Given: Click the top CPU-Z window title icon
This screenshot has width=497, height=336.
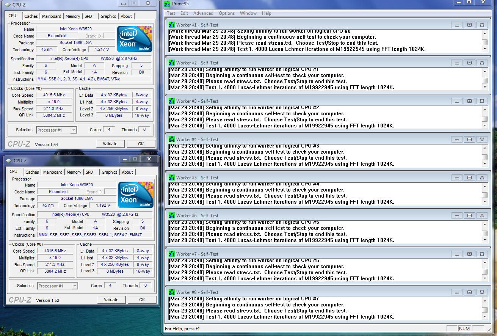Looking at the screenshot, I should (8, 5).
